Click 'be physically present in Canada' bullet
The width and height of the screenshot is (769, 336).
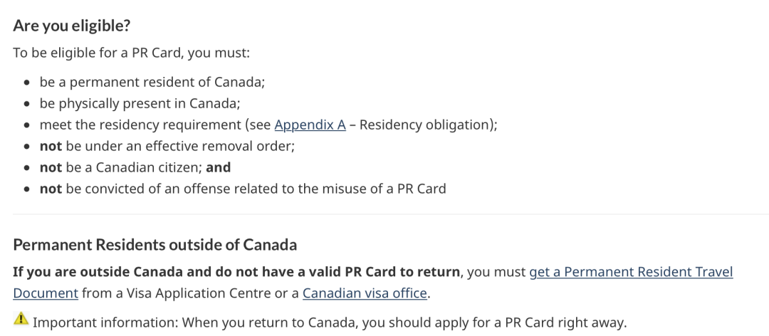140,103
